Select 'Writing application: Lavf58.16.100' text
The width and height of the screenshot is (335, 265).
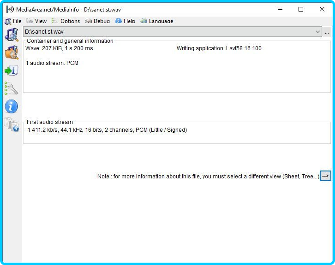coord(219,48)
